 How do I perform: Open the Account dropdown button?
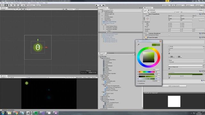point(180,5)
